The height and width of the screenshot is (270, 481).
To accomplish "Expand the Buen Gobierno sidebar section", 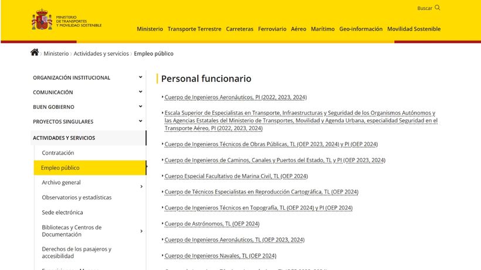I will [140, 106].
